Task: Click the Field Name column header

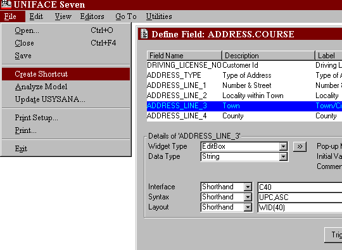Action: 184,56
